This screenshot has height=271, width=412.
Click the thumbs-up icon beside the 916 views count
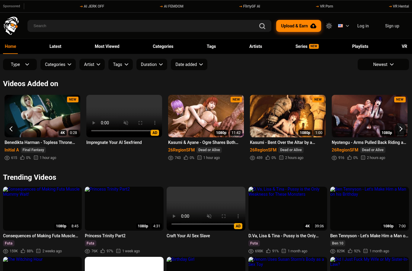click(350, 157)
